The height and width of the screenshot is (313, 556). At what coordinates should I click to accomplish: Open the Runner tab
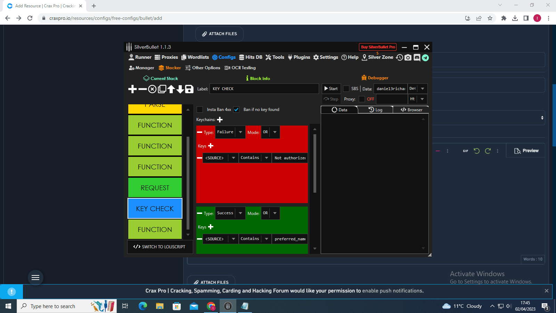pos(140,57)
